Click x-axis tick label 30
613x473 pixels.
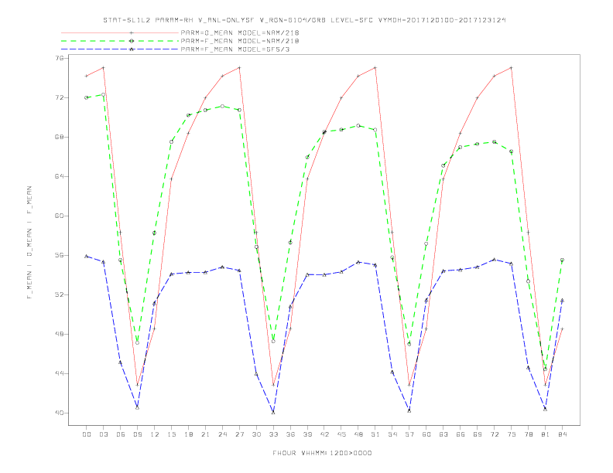(256, 434)
